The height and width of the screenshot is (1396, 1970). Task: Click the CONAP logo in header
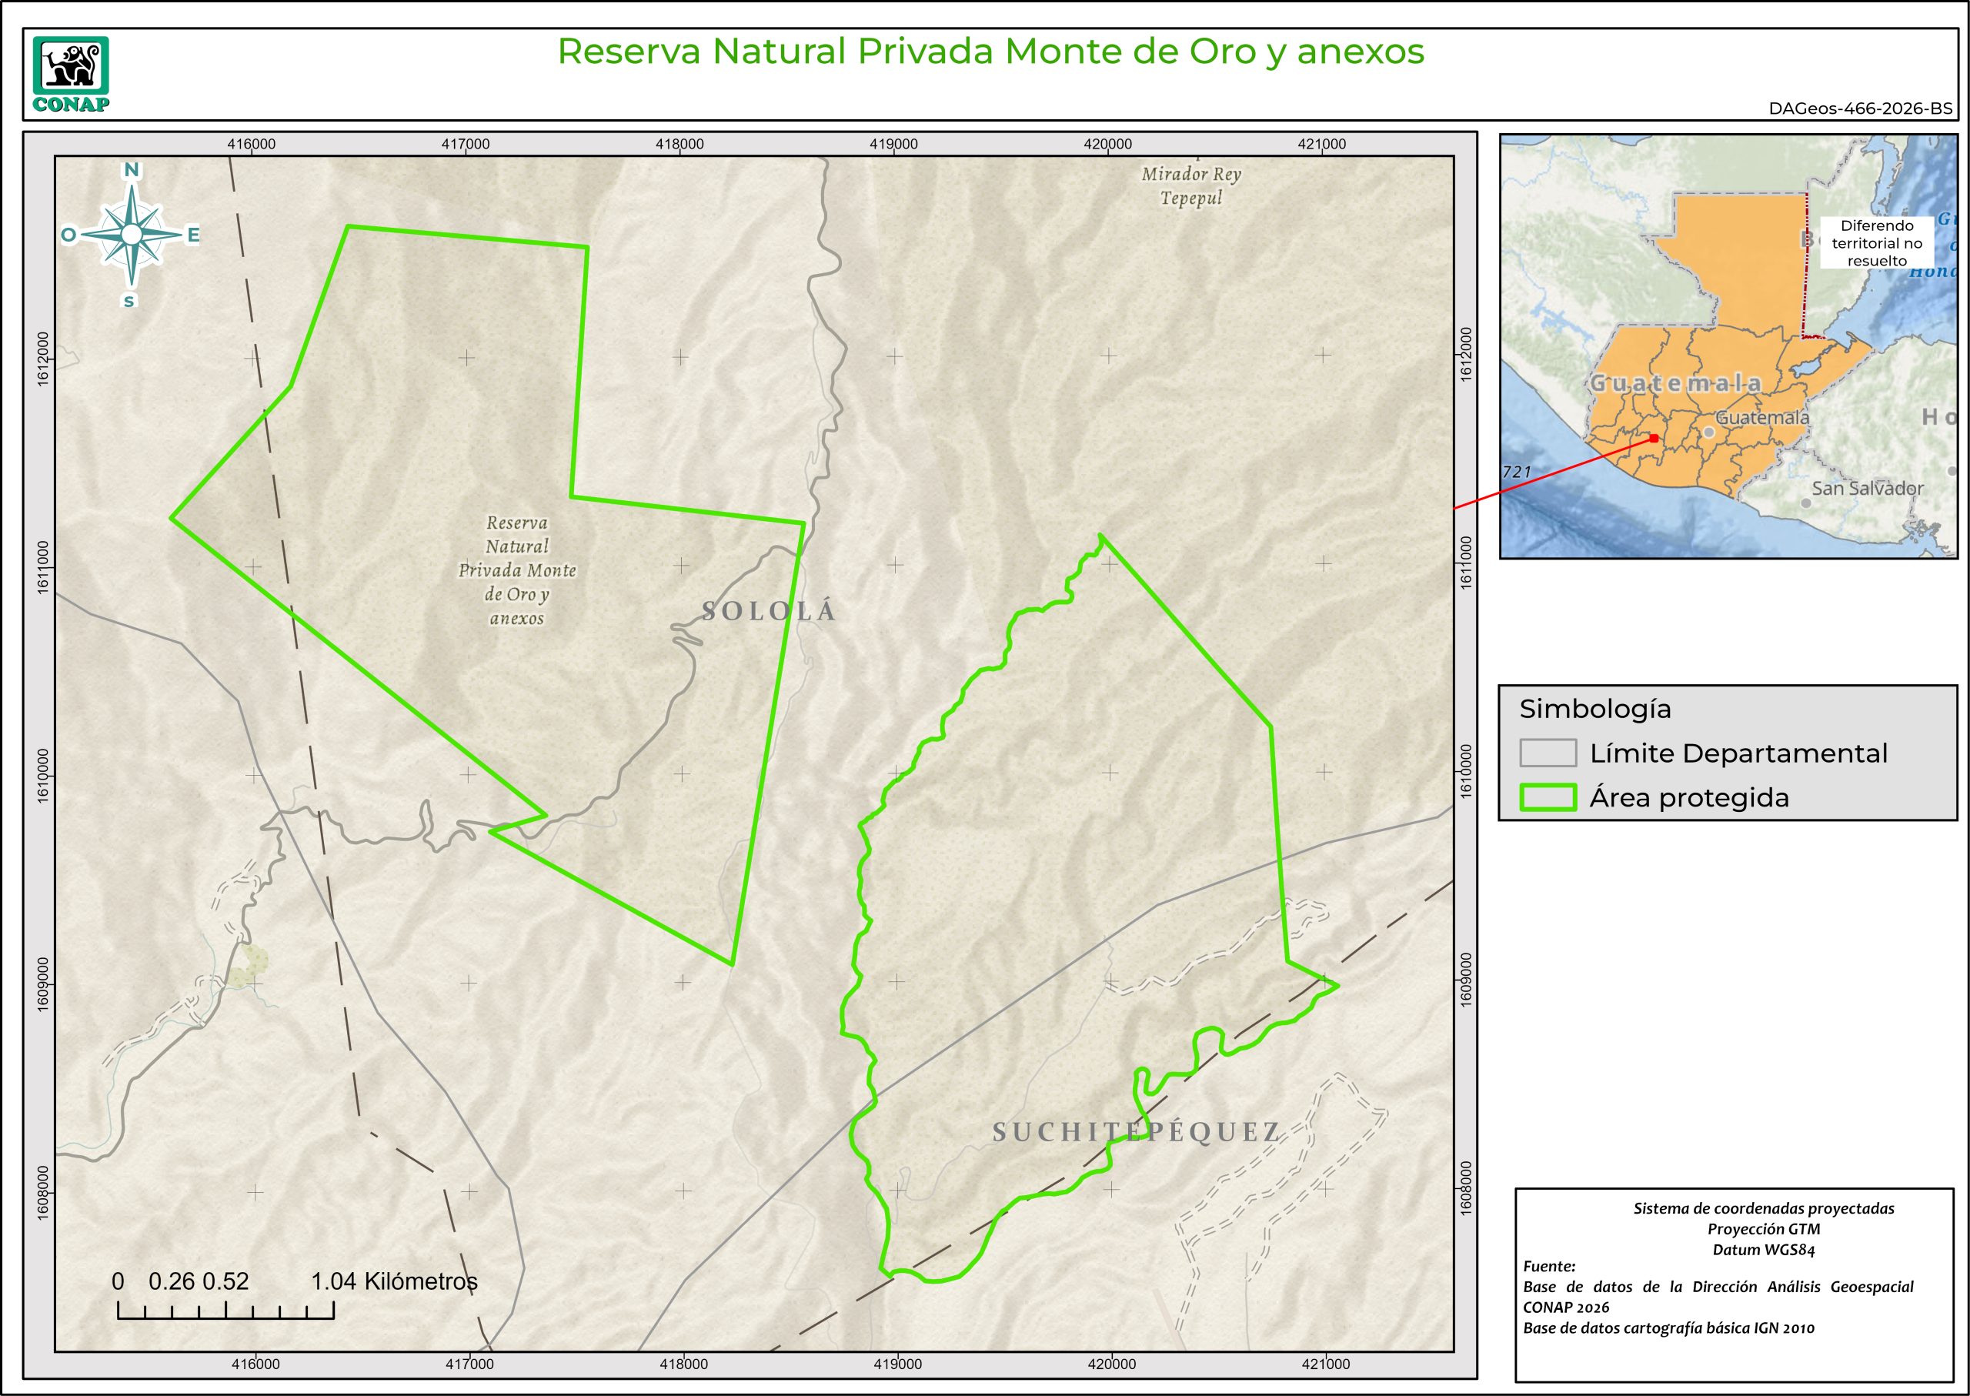(x=72, y=74)
